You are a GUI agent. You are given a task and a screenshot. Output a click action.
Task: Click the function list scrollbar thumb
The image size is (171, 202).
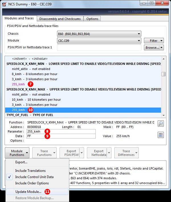point(164,74)
